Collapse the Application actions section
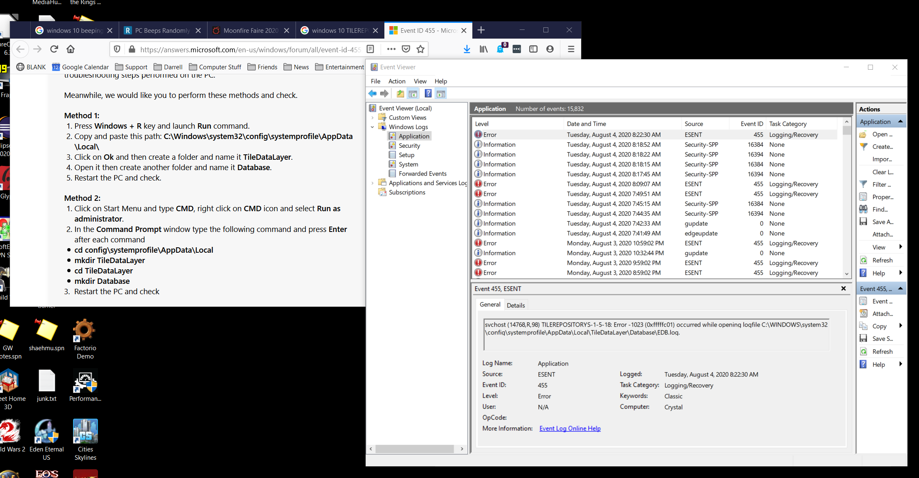The height and width of the screenshot is (478, 919). coord(900,122)
